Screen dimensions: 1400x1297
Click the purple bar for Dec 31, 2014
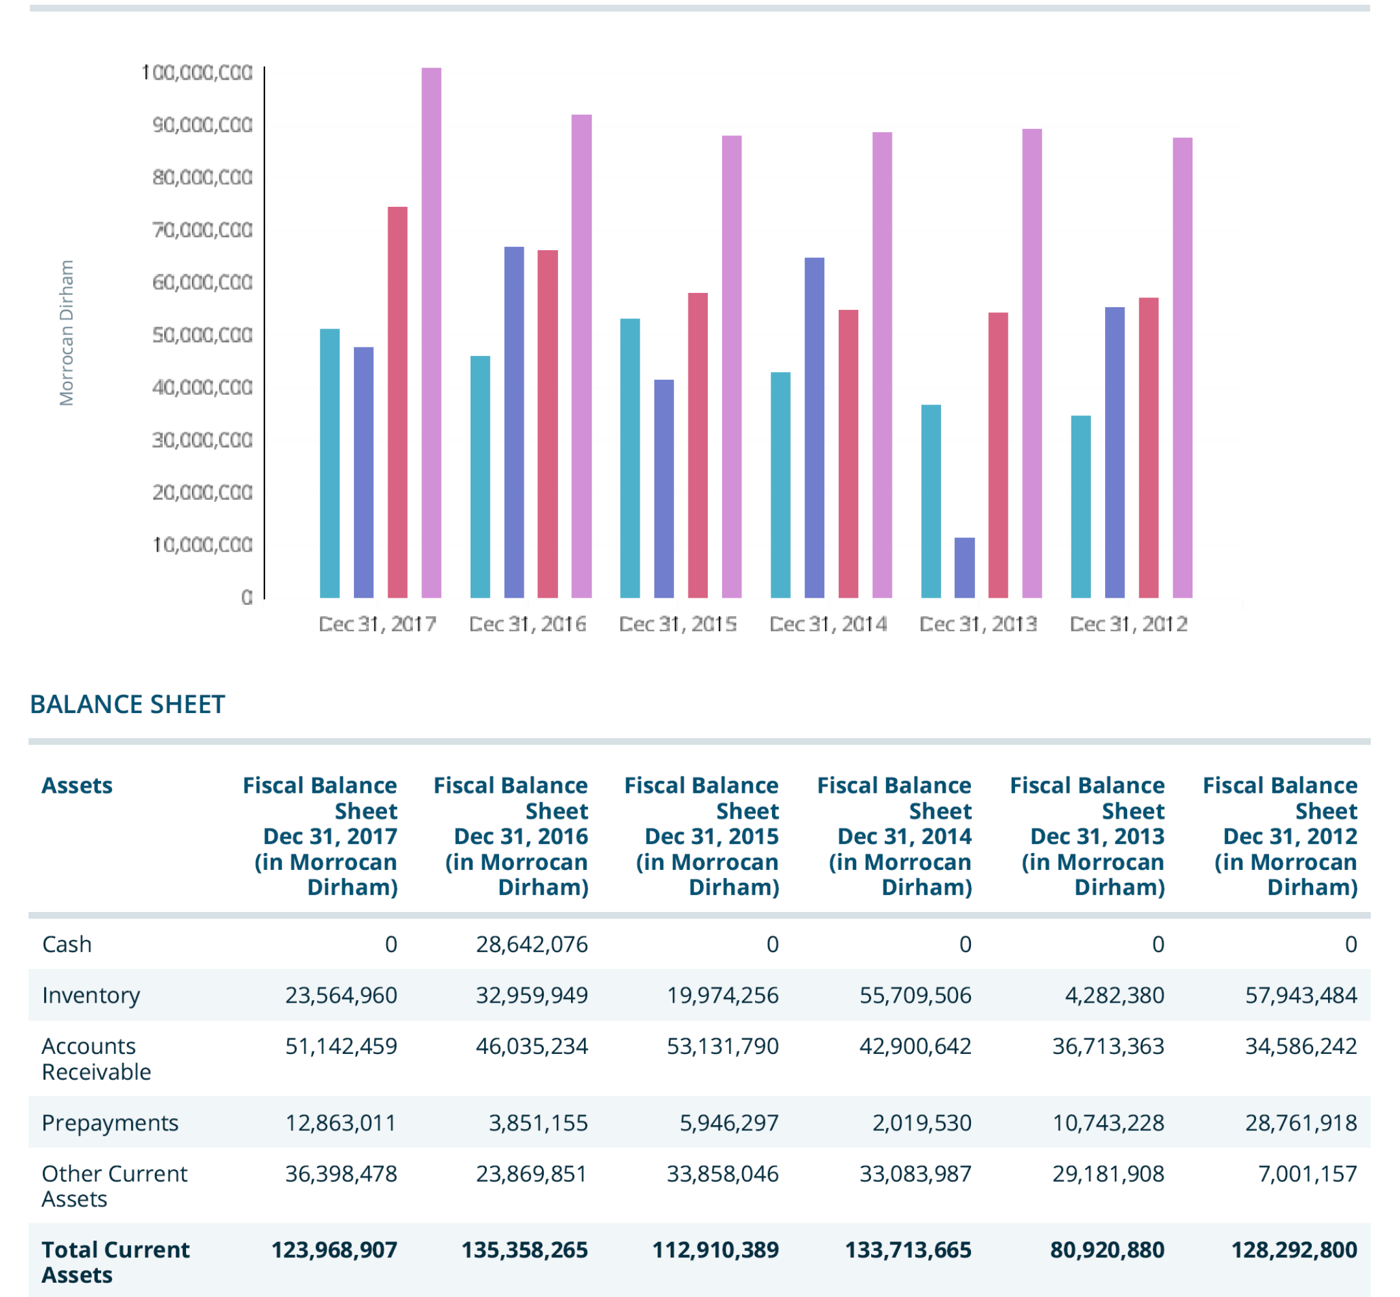(x=815, y=427)
